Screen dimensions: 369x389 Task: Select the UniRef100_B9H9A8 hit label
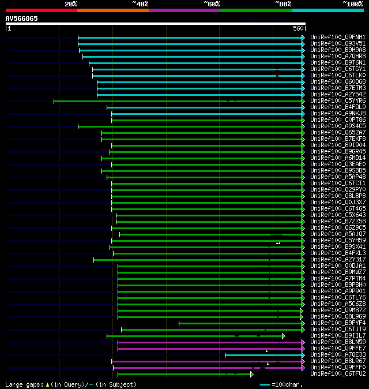pyautogui.click(x=338, y=50)
